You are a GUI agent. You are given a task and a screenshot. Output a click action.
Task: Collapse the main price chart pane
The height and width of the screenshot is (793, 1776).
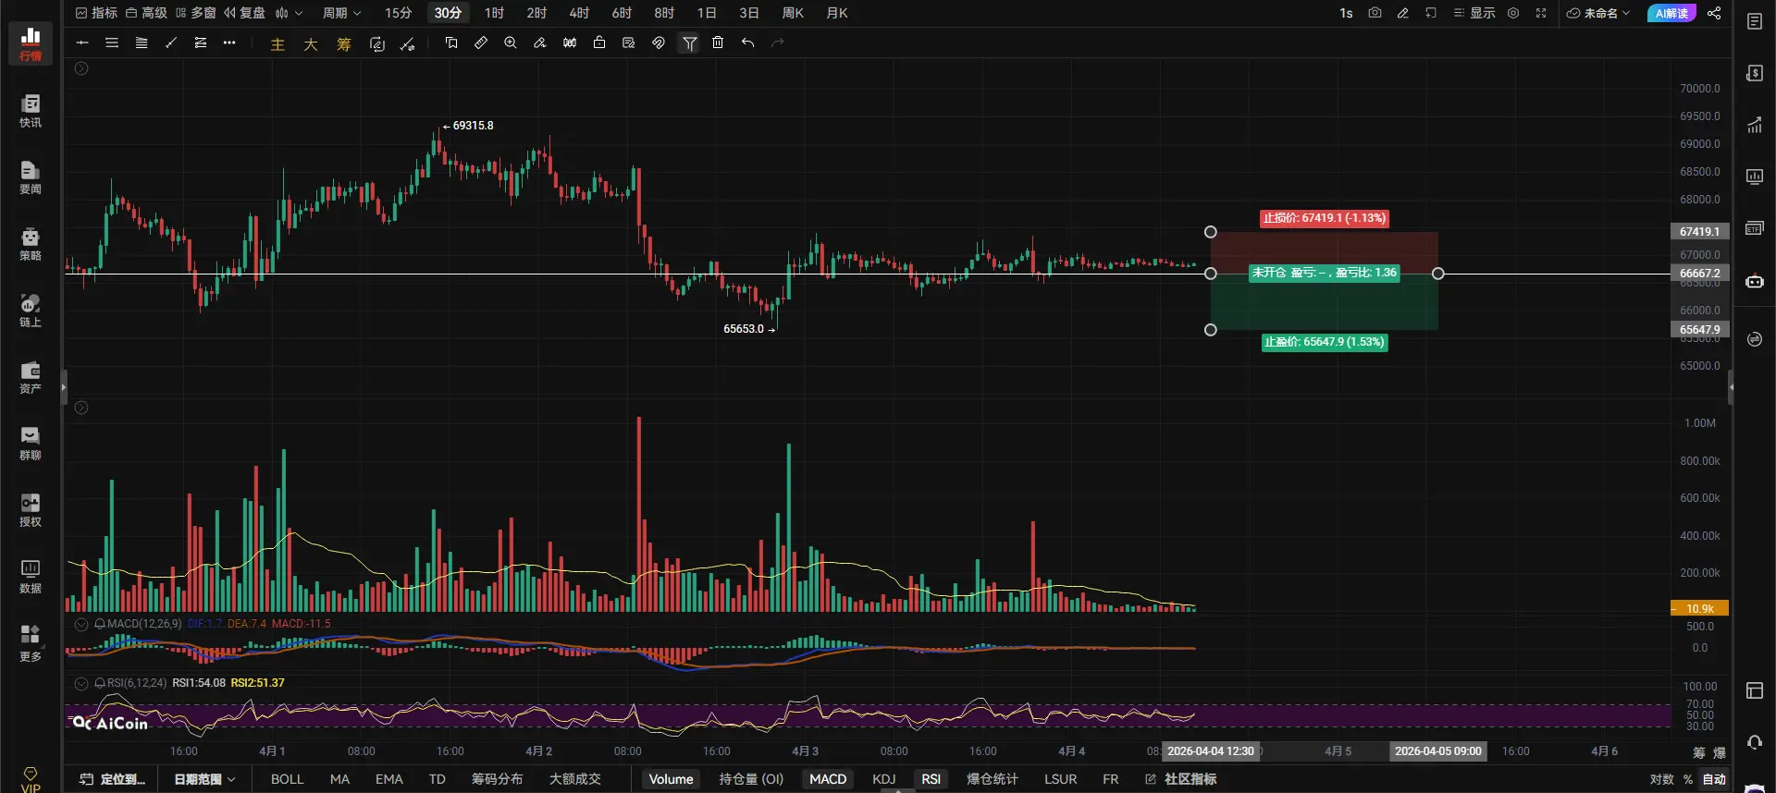point(81,68)
